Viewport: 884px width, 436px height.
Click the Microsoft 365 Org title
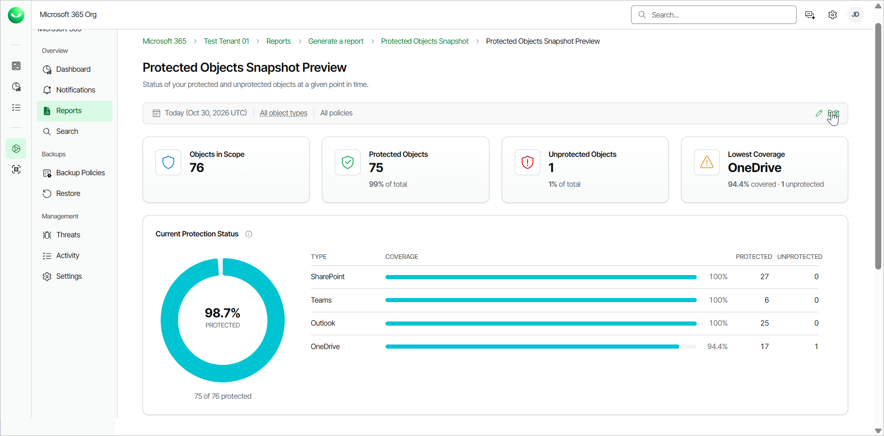[x=68, y=15]
